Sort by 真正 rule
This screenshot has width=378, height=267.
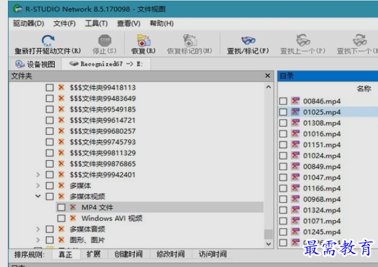[66, 254]
